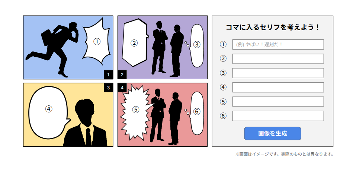Select input field for dialogue ②
356x172 pixels.
[278, 59]
